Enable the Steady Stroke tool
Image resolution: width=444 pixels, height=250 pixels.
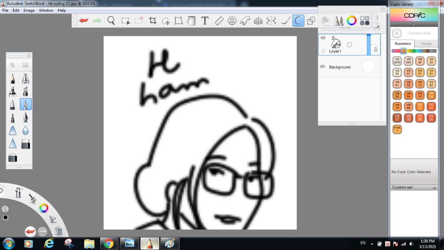(x=285, y=21)
